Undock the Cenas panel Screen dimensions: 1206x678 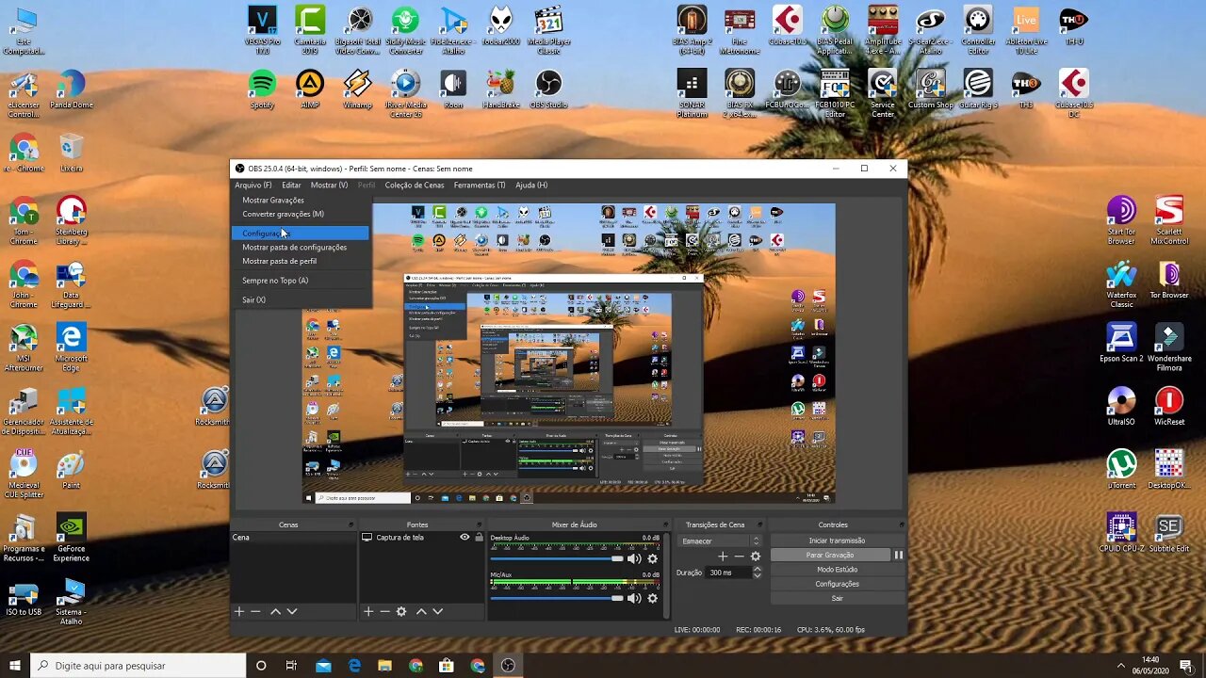tap(350, 525)
